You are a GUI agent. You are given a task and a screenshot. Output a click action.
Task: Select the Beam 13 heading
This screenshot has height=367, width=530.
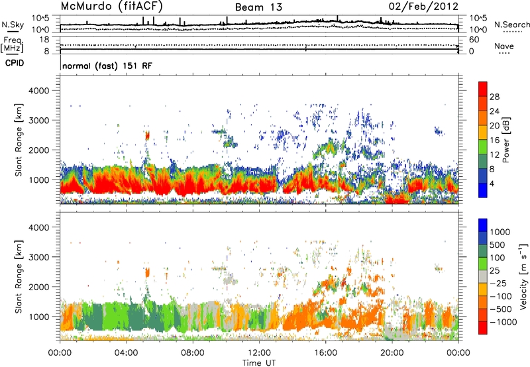coord(258,7)
